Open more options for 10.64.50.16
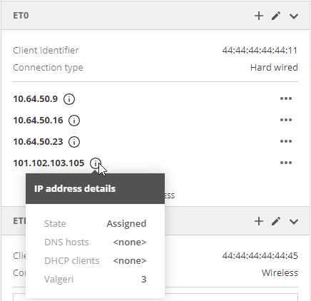 (x=286, y=120)
